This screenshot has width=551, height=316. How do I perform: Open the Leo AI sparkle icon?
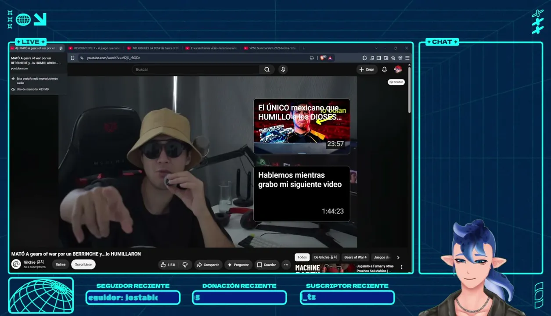393,58
